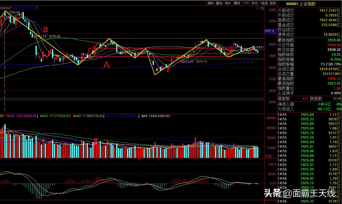The image size is (342, 204).
Task: Click the 最新指数 value 2929.06
Action: point(334,40)
